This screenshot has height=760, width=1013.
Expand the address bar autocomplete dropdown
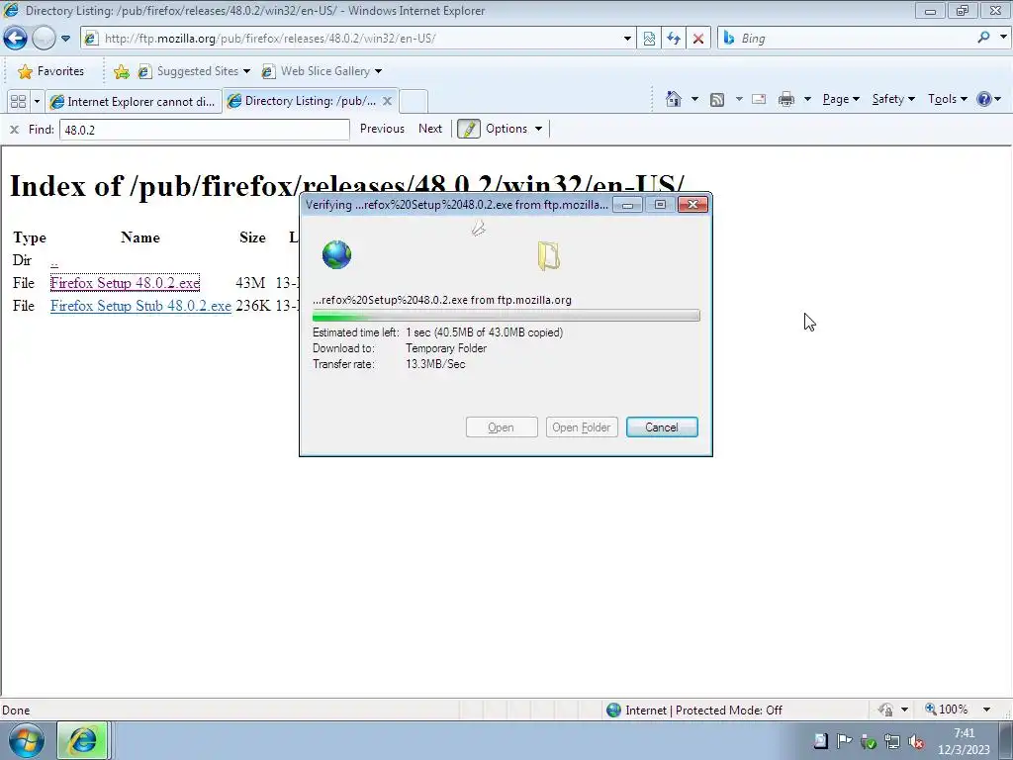[x=626, y=39]
